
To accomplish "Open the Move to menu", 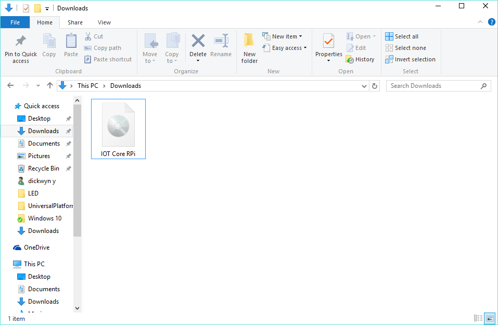I will 149,48.
